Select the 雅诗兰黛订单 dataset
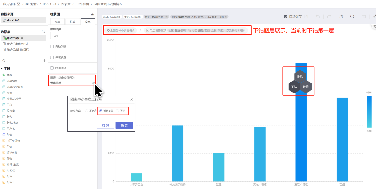376x189 pixels. 23,38
